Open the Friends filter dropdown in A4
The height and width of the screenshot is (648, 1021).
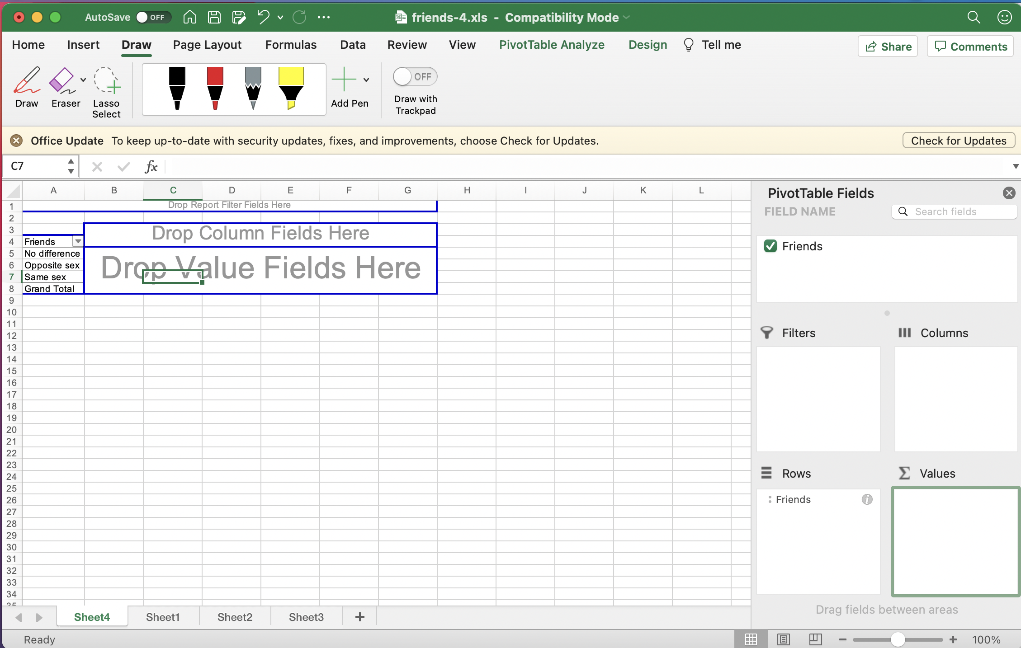pos(78,241)
